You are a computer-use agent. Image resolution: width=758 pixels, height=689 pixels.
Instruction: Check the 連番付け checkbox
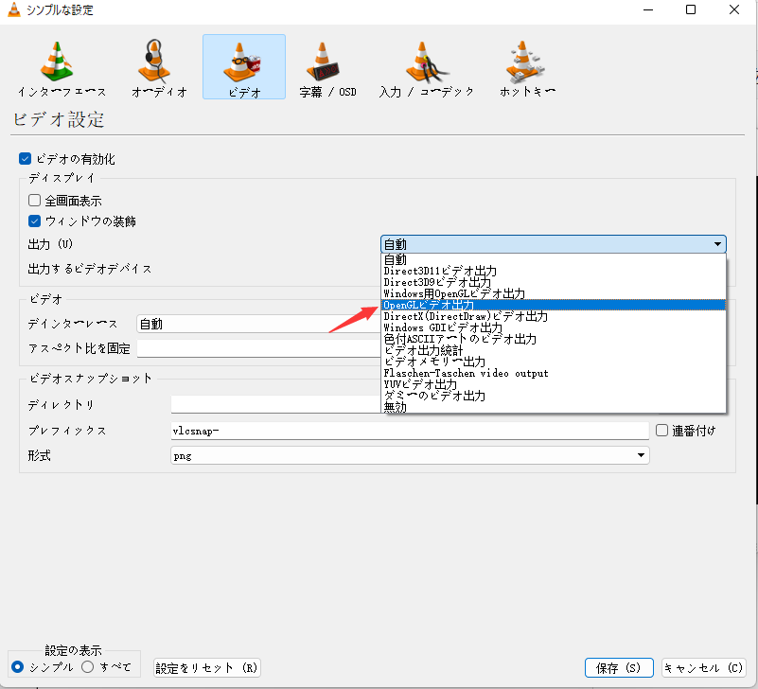662,431
